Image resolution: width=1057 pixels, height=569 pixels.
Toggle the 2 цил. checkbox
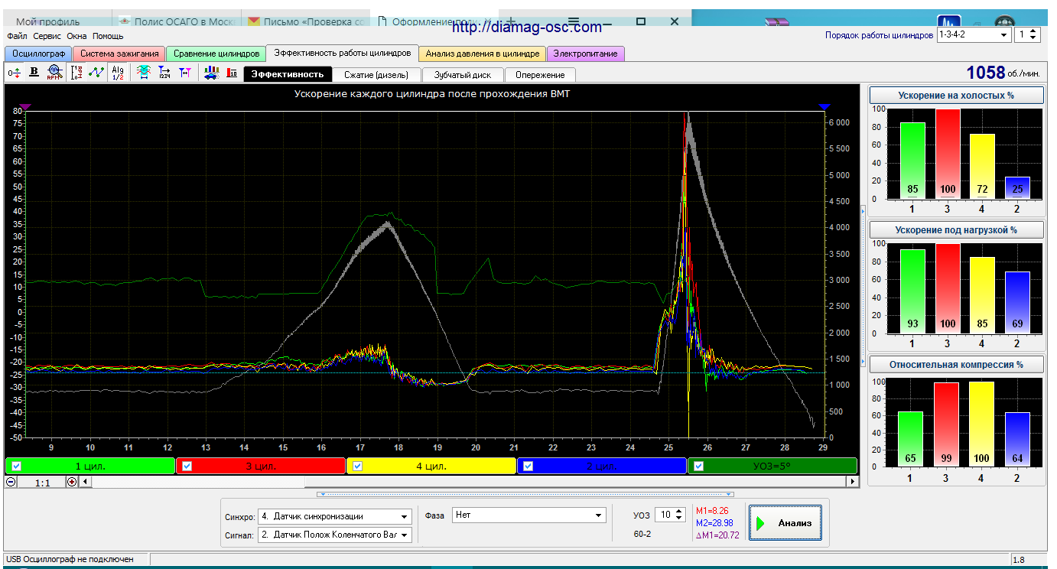pos(528,466)
